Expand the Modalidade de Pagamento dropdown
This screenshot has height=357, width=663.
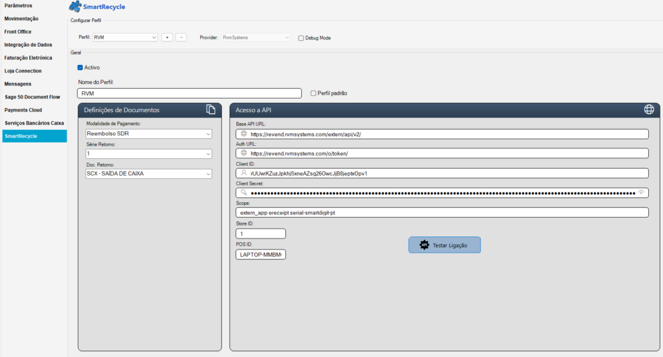(x=149, y=134)
